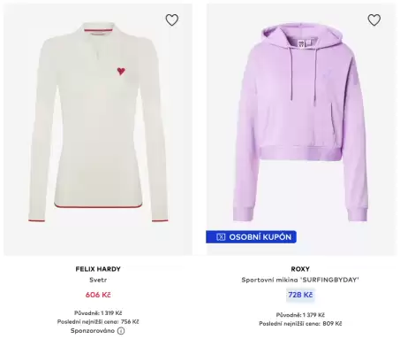
Task: Open the Sponzorováno info icon
Action: (121, 331)
